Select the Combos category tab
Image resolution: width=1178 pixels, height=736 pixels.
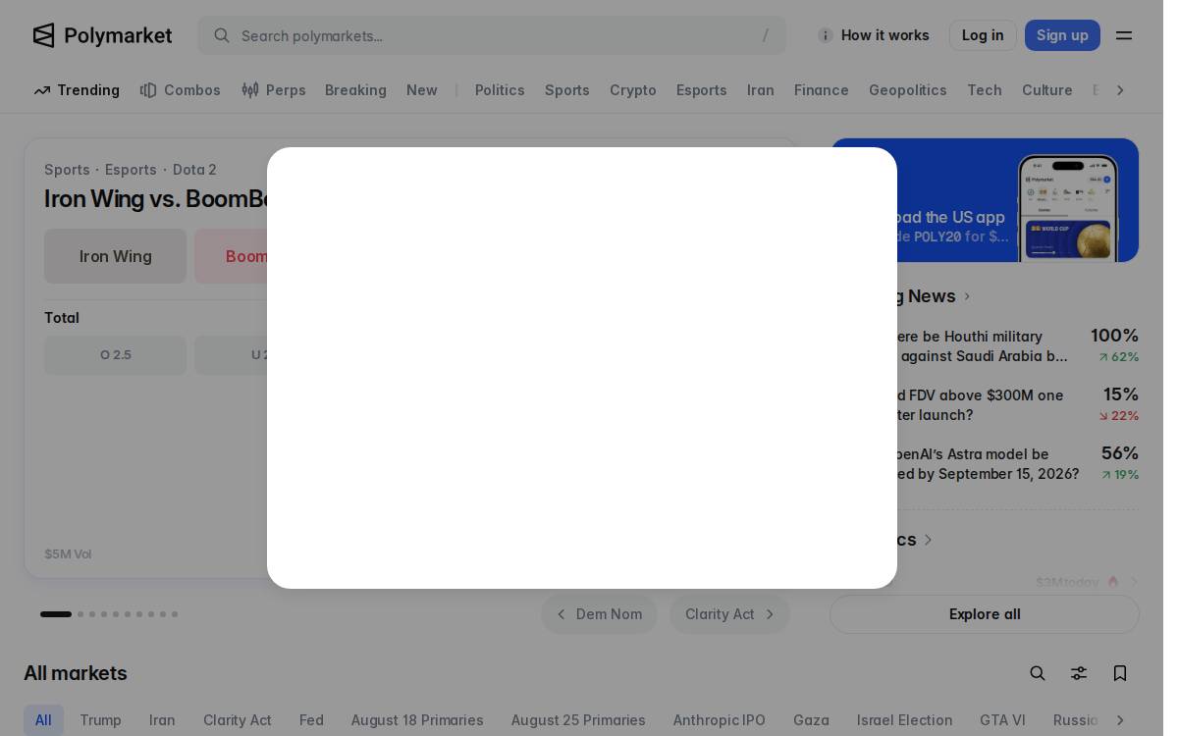(x=181, y=90)
